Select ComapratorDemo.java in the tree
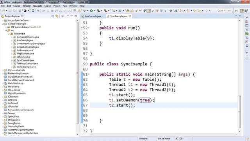250x141 pixels. [28, 37]
